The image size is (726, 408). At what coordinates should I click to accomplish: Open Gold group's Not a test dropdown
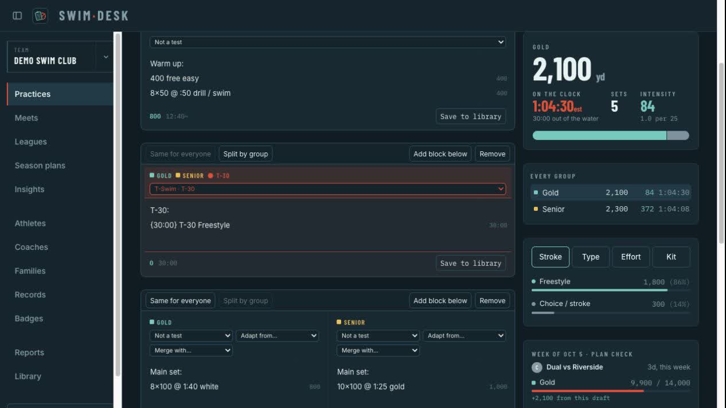click(x=192, y=336)
